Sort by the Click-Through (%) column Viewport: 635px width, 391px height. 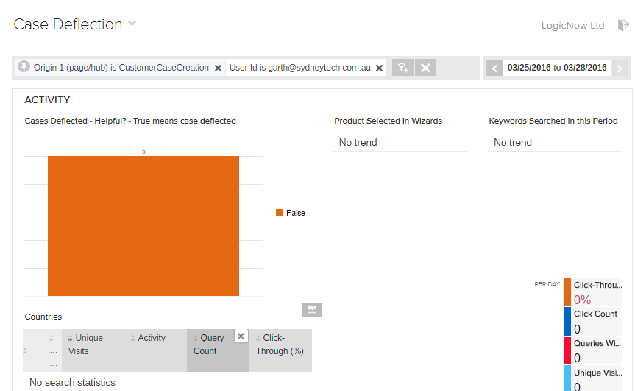point(280,345)
